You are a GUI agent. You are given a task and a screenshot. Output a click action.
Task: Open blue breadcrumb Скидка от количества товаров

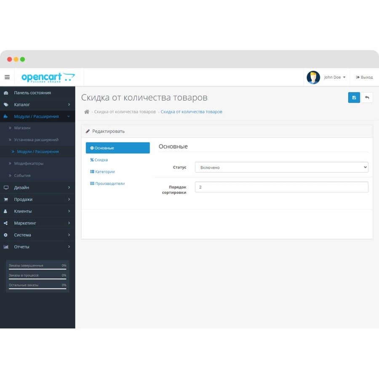(191, 112)
